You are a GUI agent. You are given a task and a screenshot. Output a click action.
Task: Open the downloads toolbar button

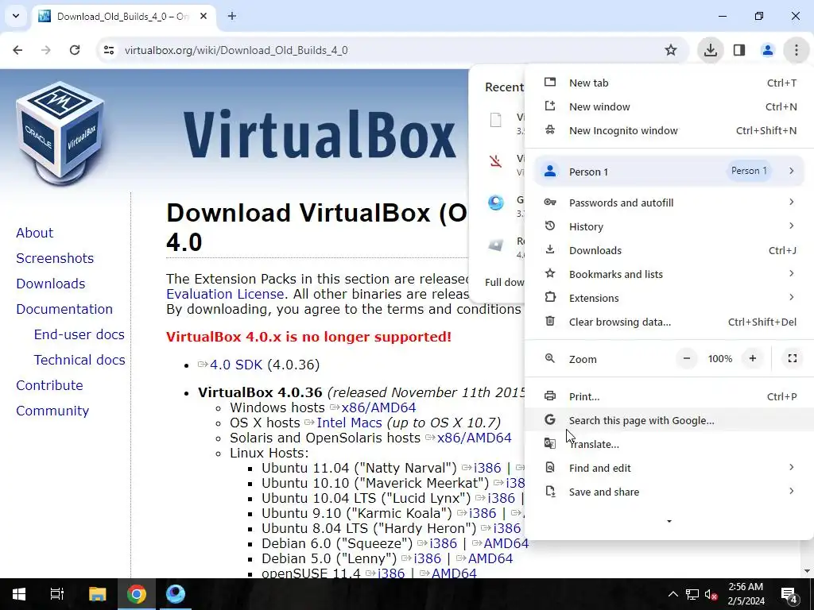coord(710,50)
